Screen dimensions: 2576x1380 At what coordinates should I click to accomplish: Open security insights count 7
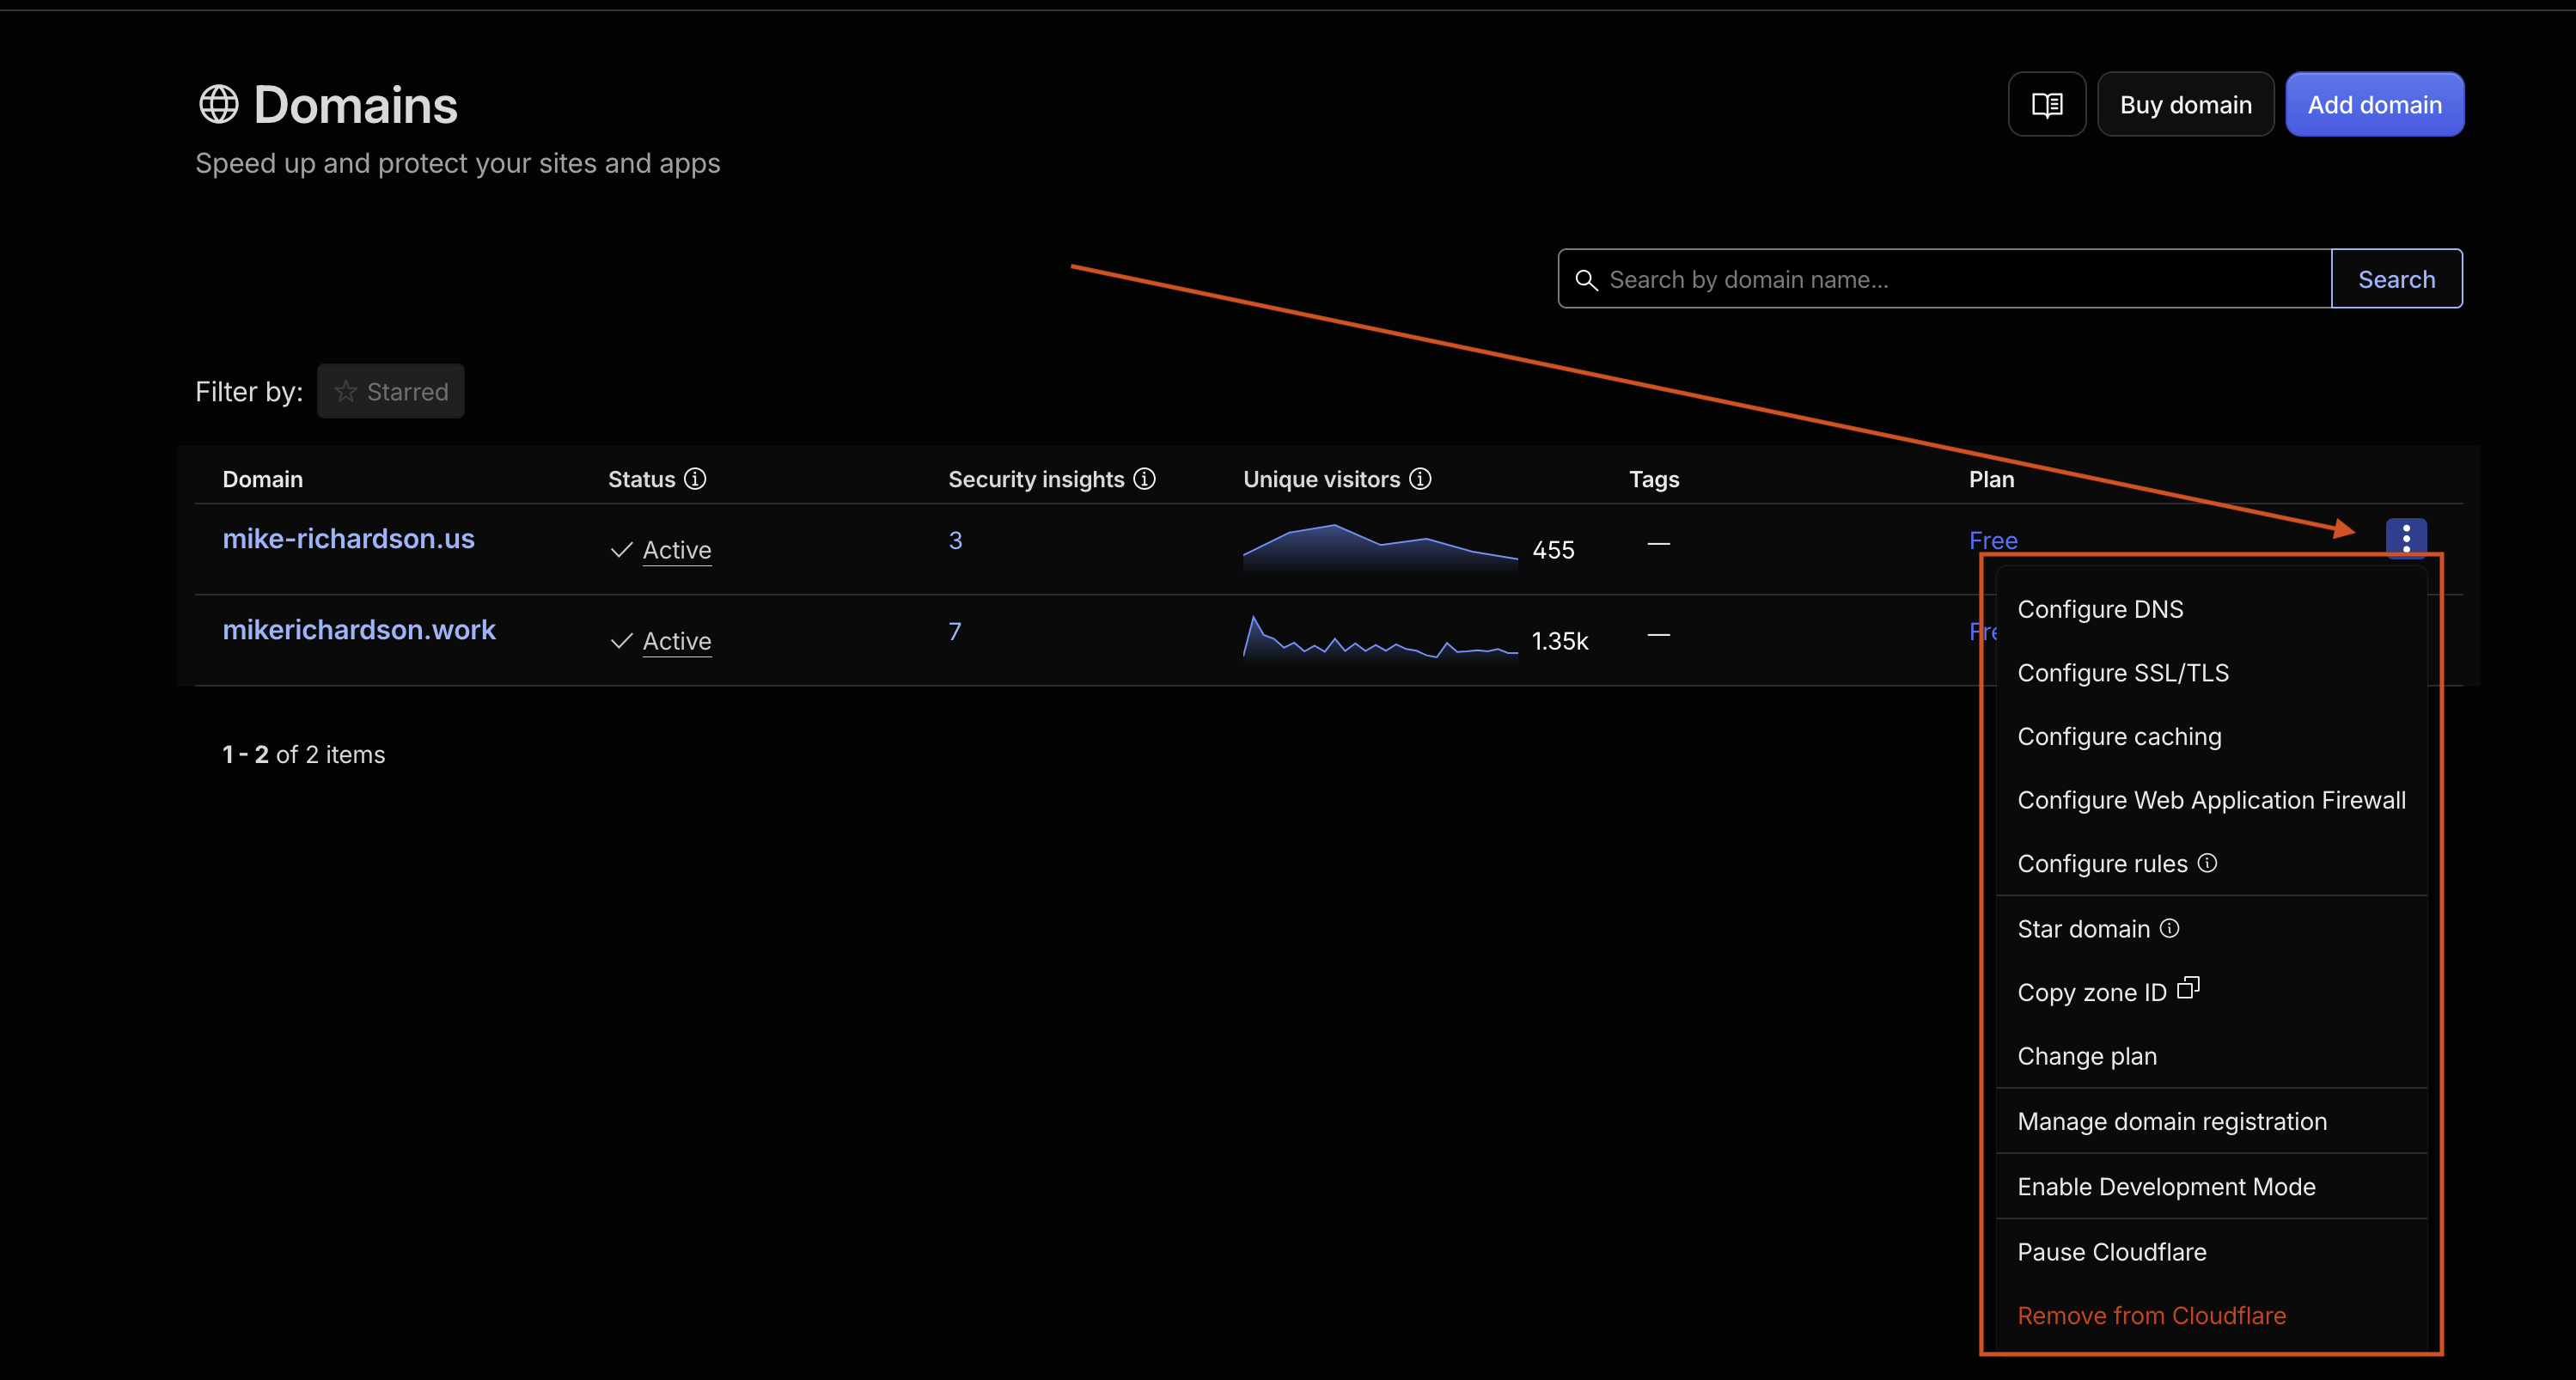[x=955, y=632]
